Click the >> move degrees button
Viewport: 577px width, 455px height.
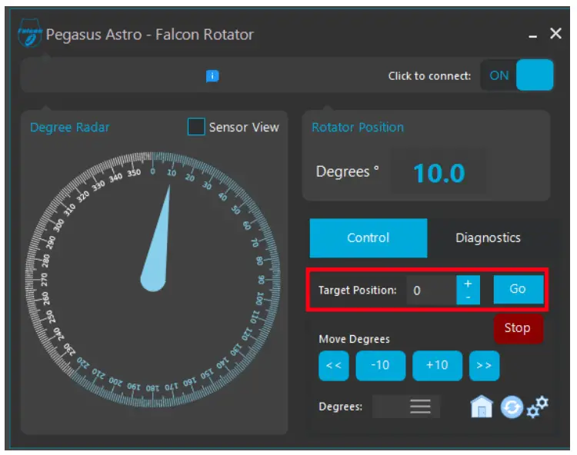coord(484,365)
